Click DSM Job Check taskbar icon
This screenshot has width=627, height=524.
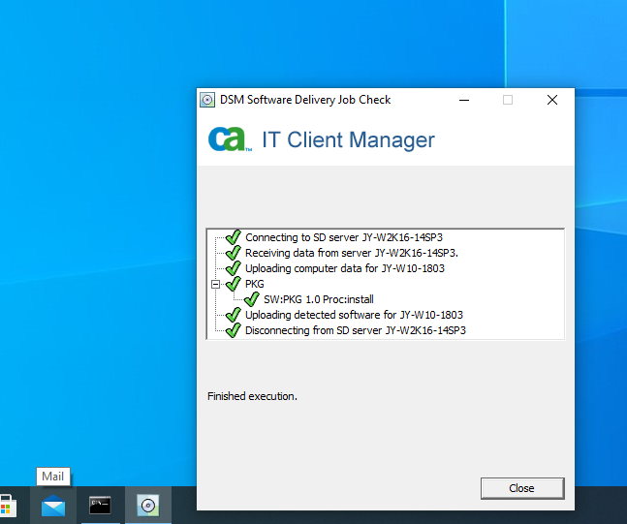tap(148, 506)
